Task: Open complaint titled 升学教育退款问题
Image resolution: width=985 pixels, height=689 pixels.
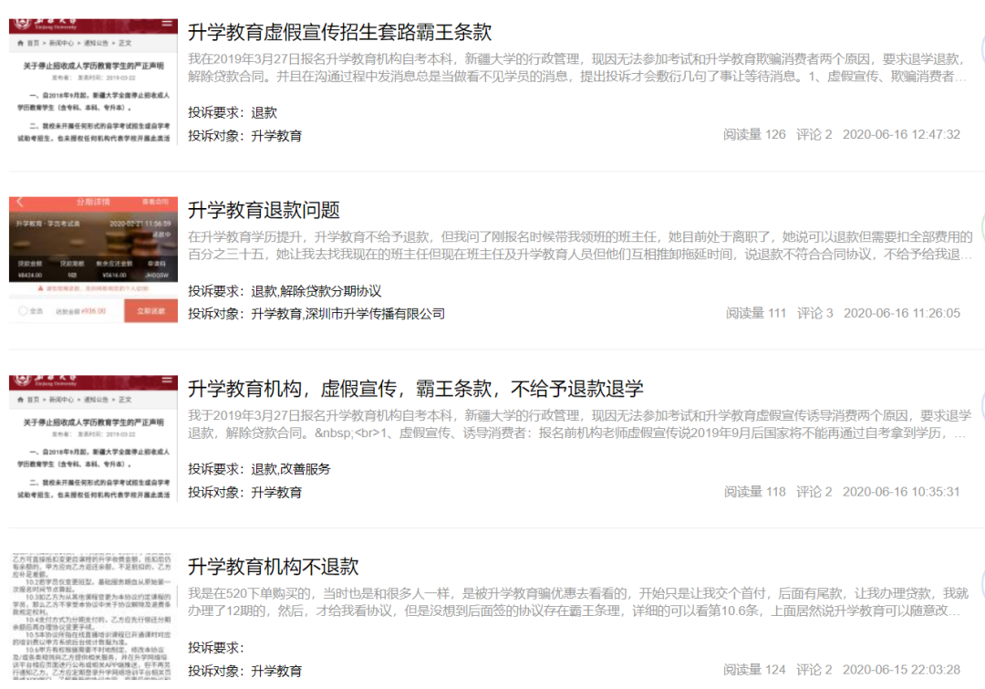Action: [x=264, y=210]
